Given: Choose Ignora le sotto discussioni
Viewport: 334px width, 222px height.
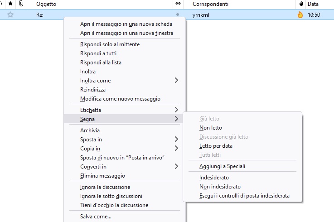Looking at the screenshot, I should click(125, 196).
